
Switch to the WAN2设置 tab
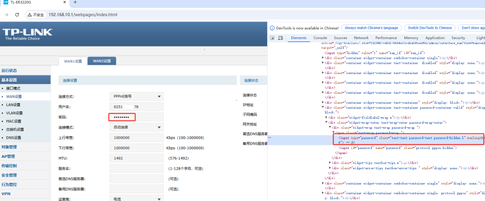[x=101, y=61]
